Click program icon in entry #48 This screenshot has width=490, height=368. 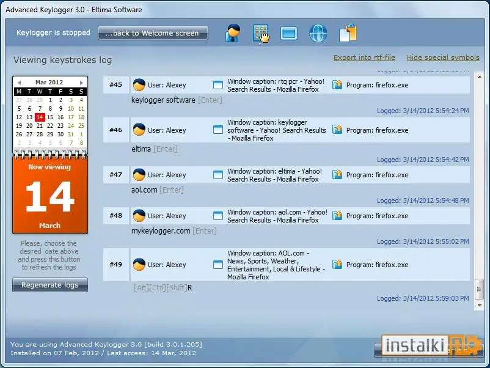coord(337,215)
